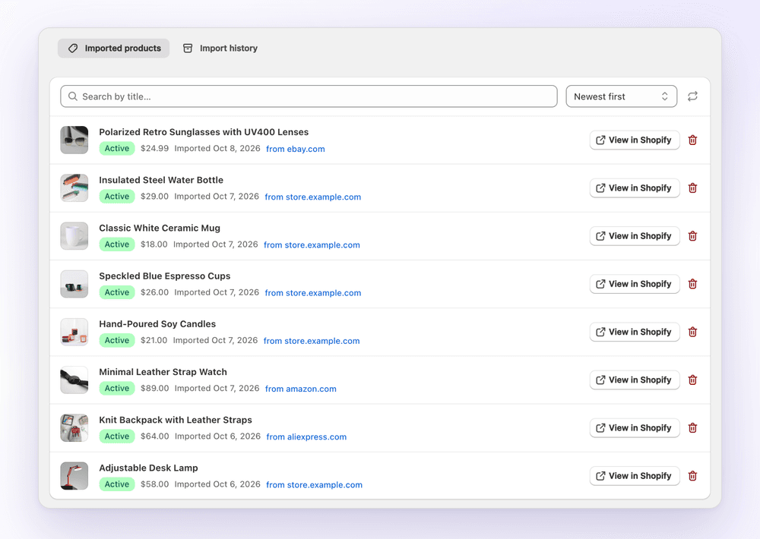Image resolution: width=760 pixels, height=539 pixels.
Task: View Hand-Poured Soy Candles in Shopify
Action: click(635, 332)
